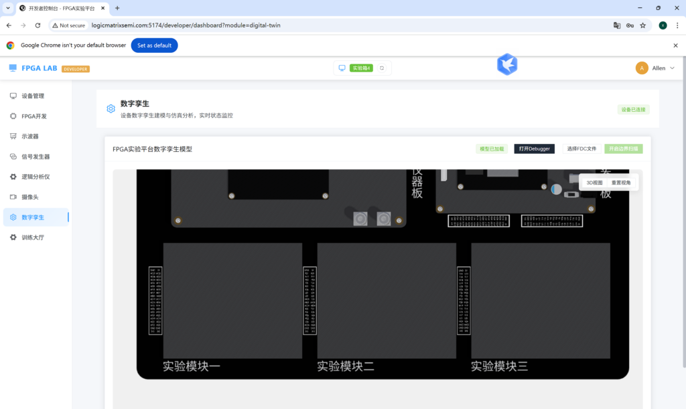Select the 数字孪生 sidebar menu item
Viewport: 686px width, 409px height.
(x=33, y=218)
